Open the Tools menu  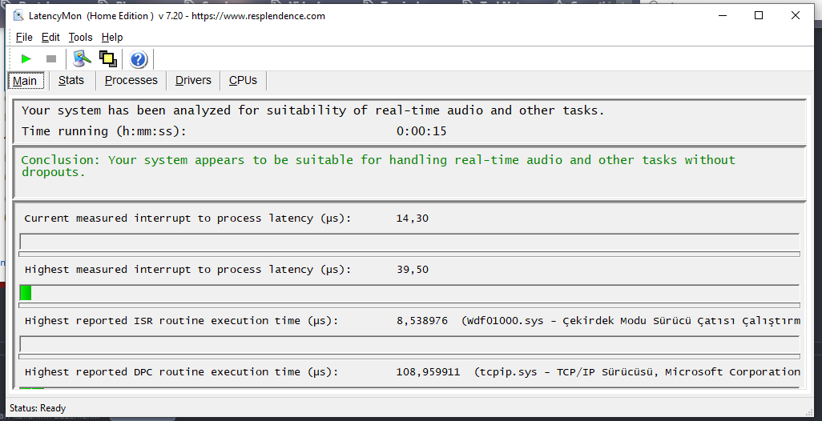coord(80,37)
